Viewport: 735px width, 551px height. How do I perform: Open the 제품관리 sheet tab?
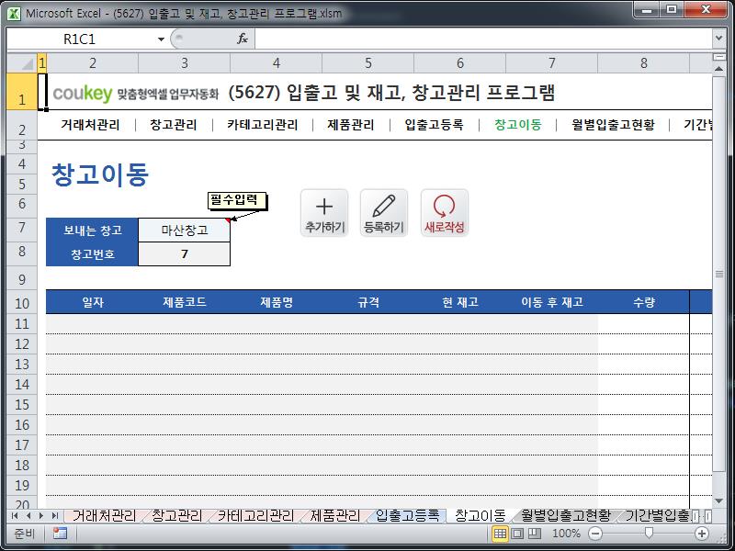pos(335,516)
